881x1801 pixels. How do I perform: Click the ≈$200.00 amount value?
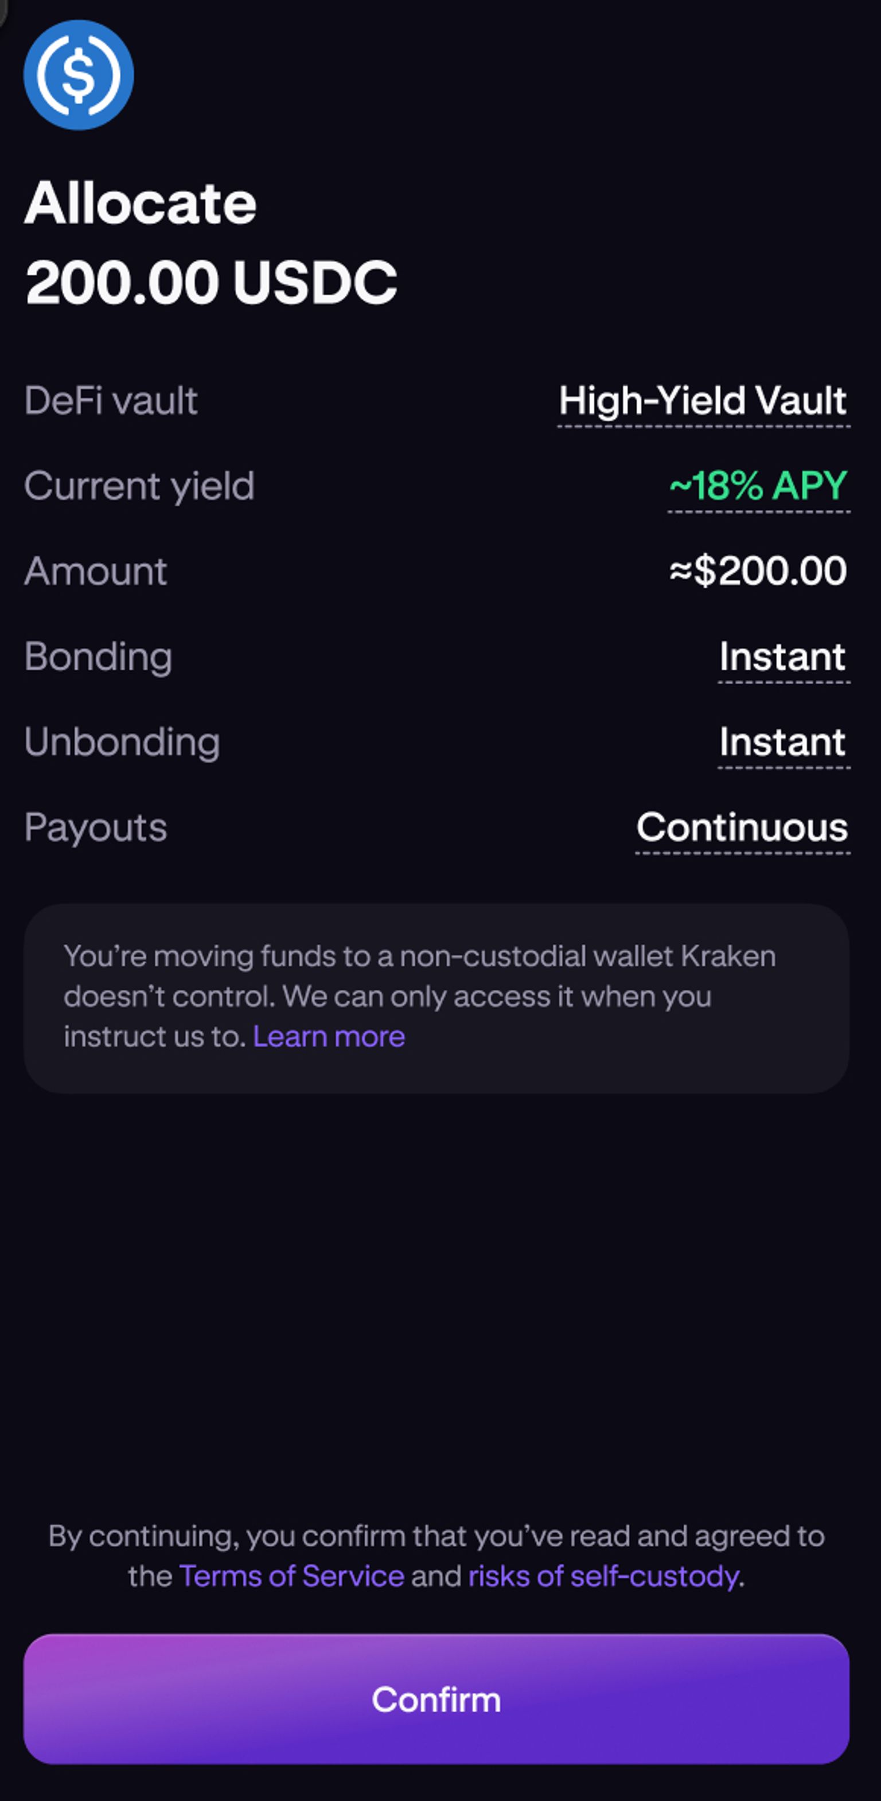pos(759,571)
